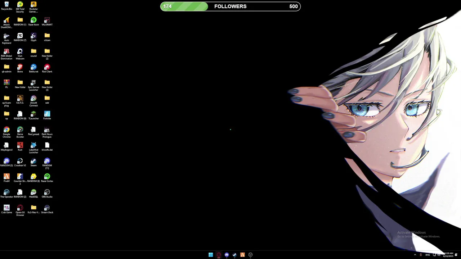The image size is (461, 259).
Task: Click the ENG language indicator
Action: pos(428,255)
